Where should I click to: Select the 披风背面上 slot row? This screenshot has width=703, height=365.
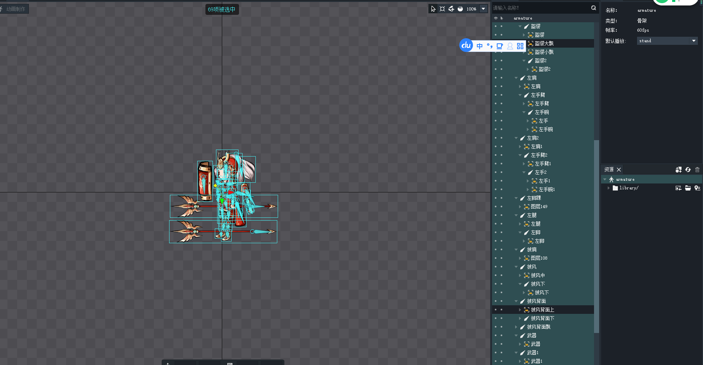point(543,310)
